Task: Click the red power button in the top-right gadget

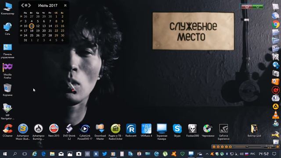Action: click(x=247, y=7)
